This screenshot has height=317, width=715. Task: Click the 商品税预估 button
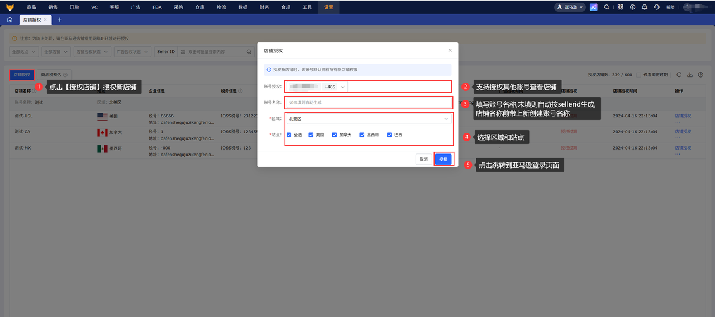[54, 75]
